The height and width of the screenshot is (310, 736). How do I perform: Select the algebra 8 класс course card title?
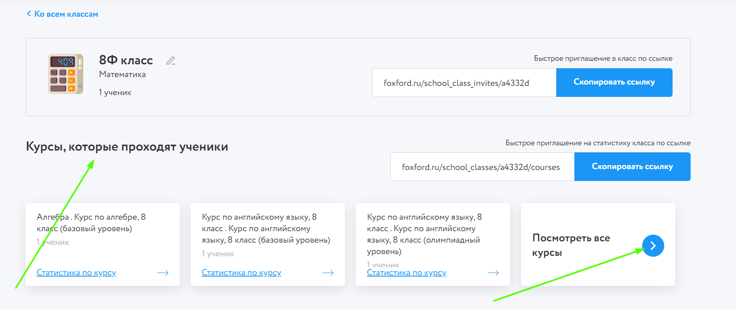coord(91,222)
